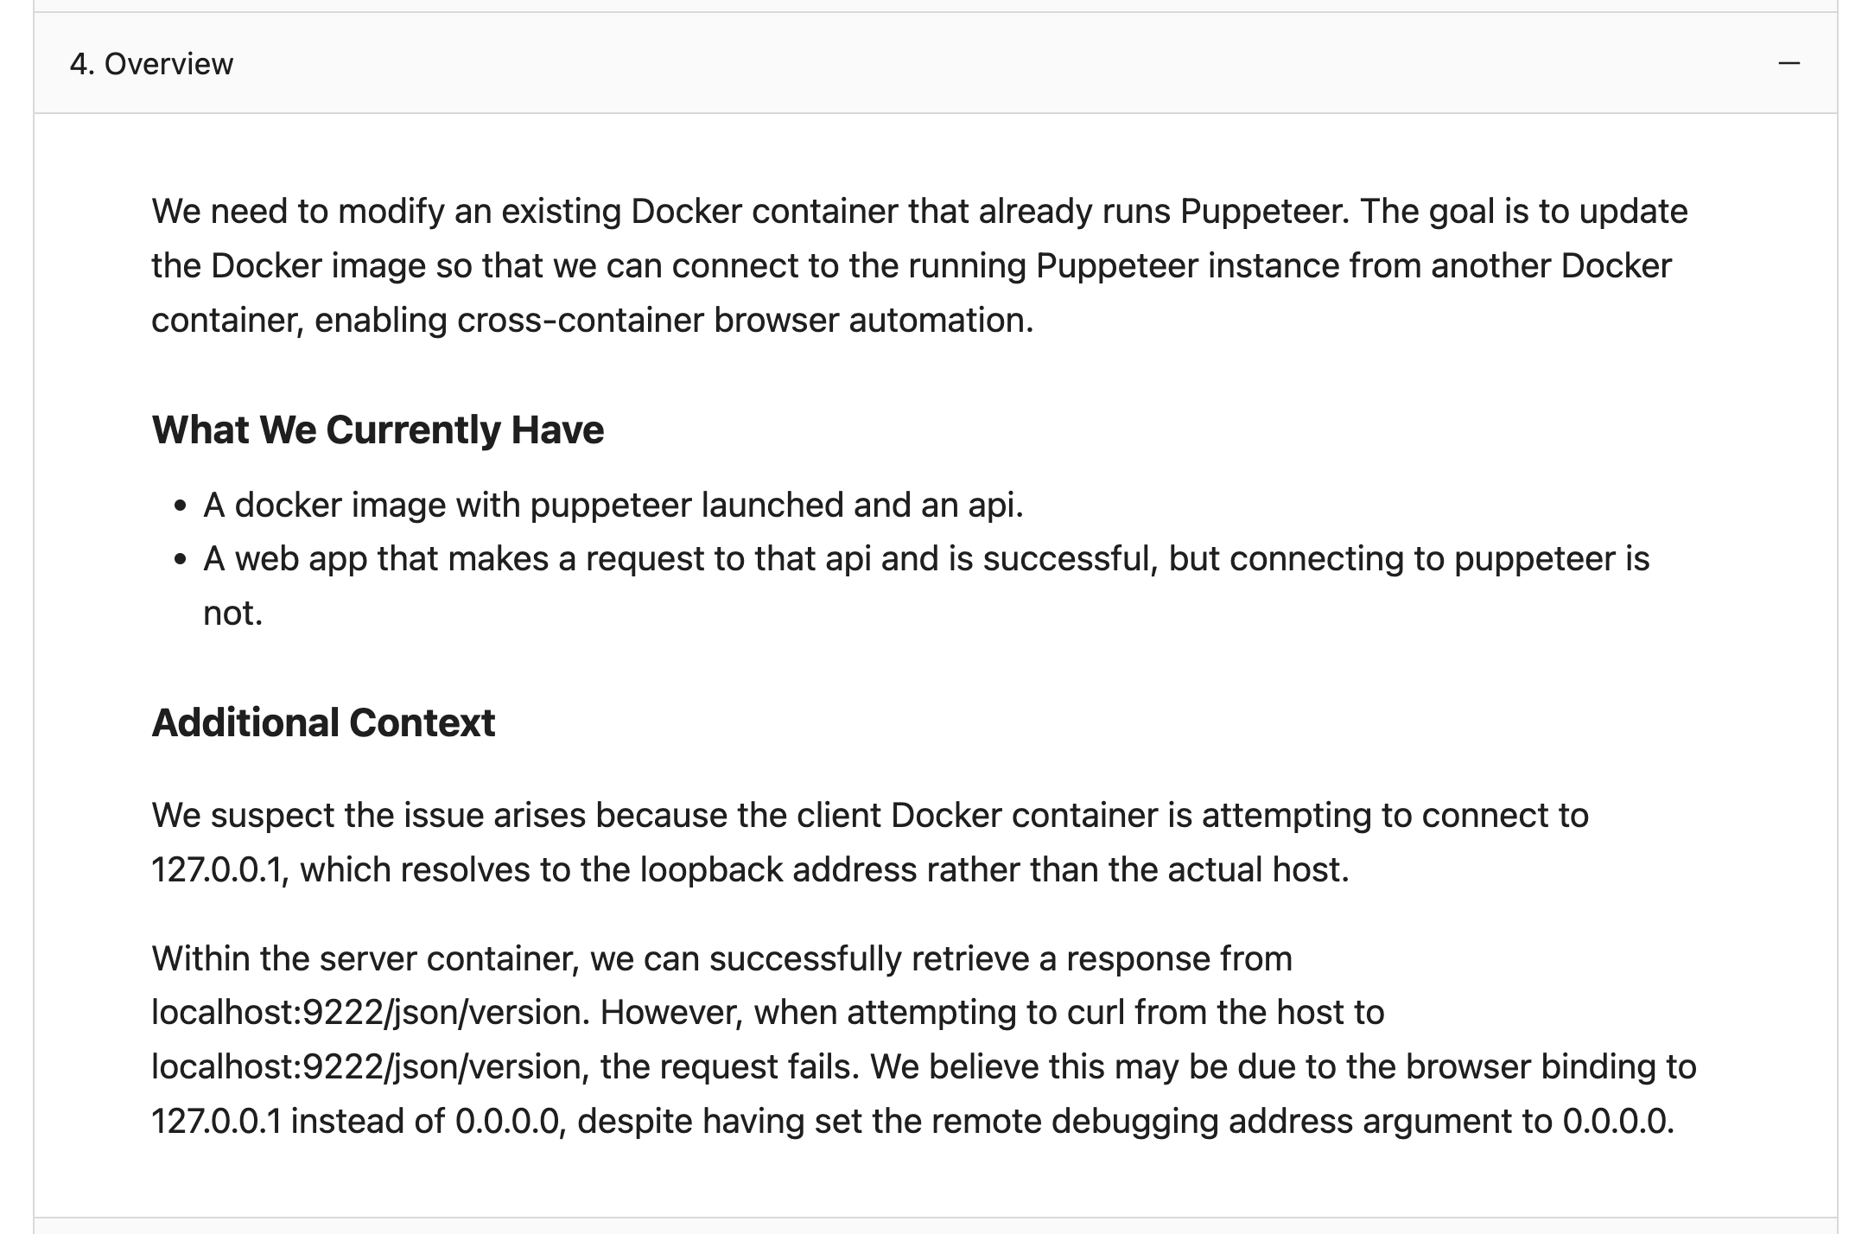Click the bullet dot before 'A docker image'
1868x1234 pixels.
click(x=181, y=506)
